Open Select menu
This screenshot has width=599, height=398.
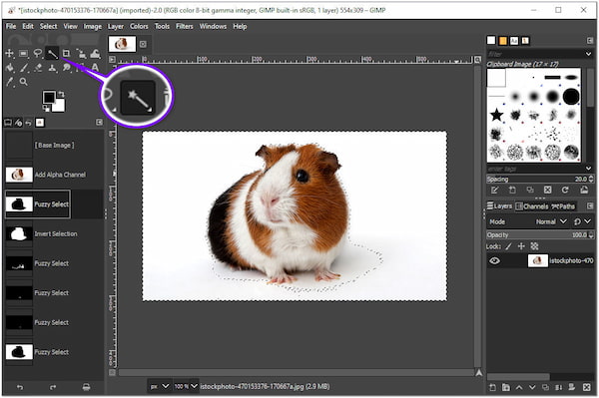click(49, 26)
